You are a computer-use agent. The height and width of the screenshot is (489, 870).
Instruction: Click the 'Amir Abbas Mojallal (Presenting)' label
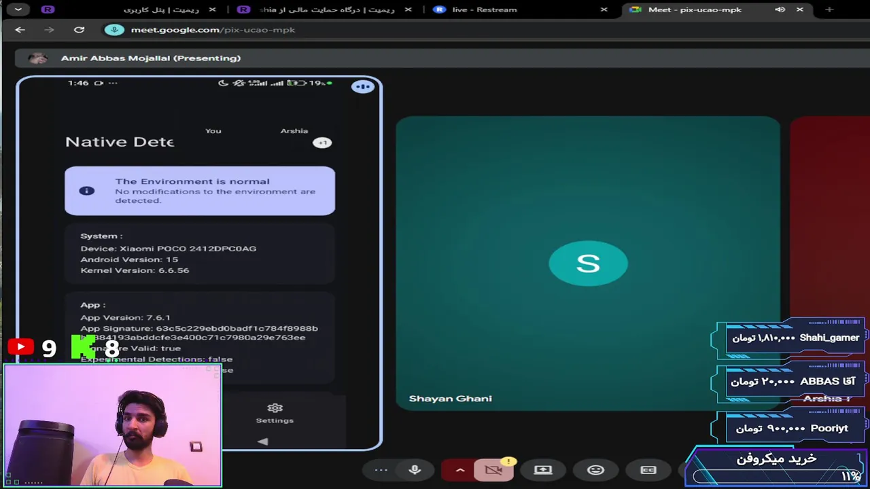point(151,58)
